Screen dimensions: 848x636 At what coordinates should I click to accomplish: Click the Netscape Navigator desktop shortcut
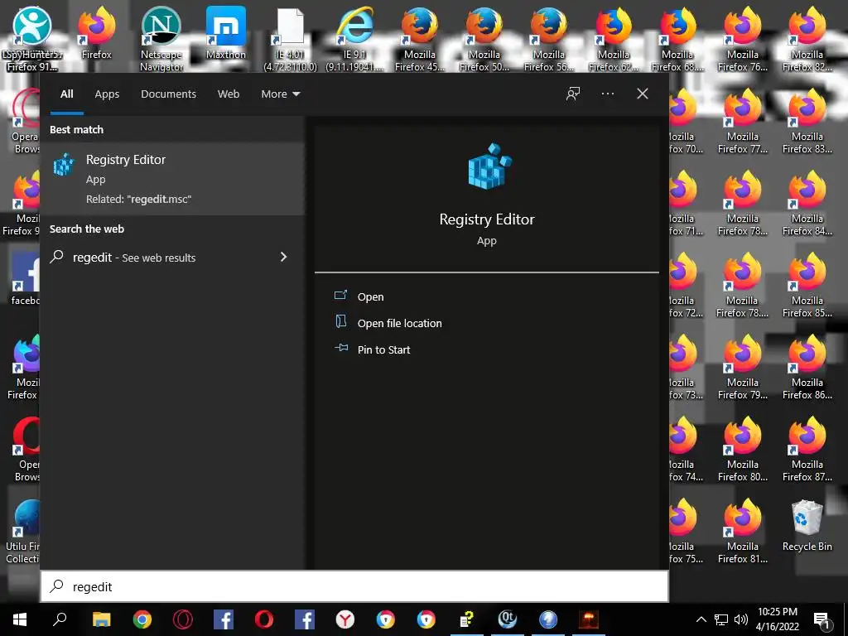[161, 39]
